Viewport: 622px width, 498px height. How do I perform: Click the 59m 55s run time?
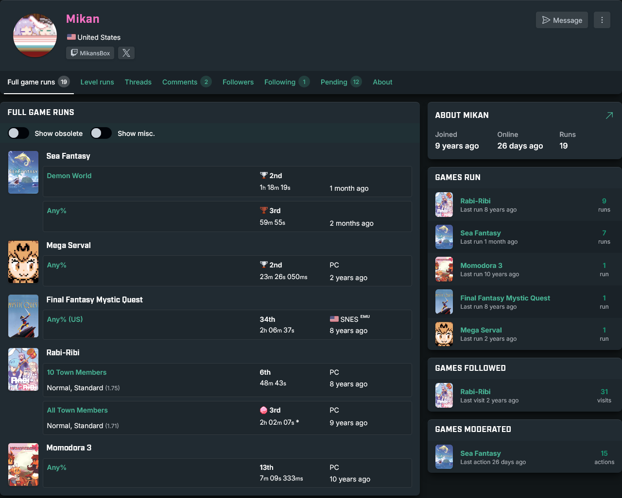[273, 222]
